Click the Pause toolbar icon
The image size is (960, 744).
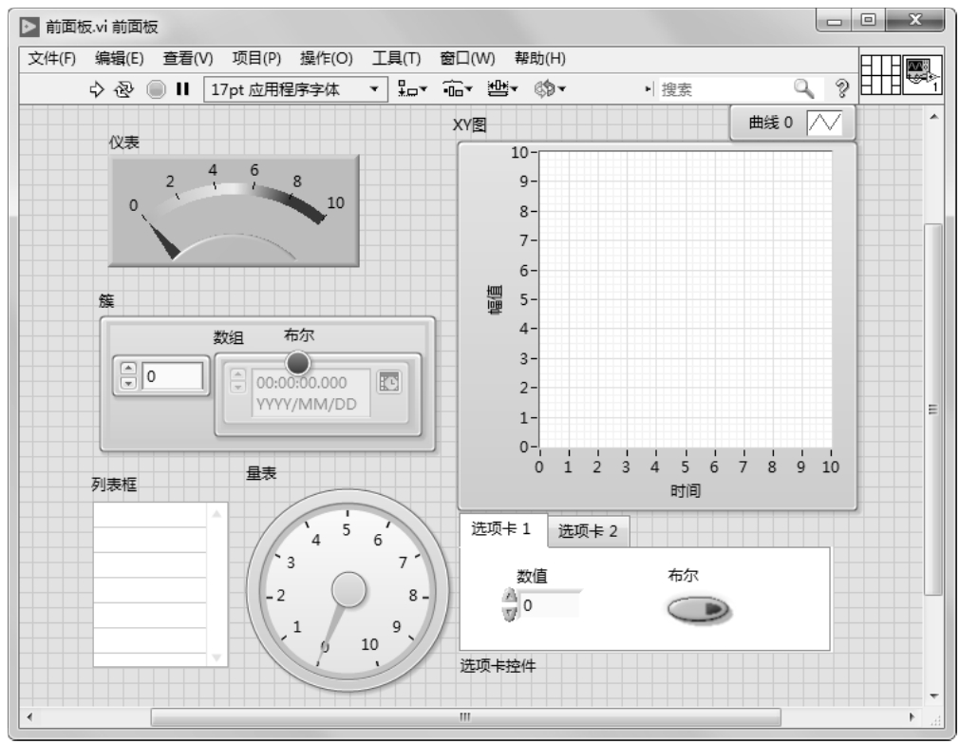pyautogui.click(x=182, y=89)
